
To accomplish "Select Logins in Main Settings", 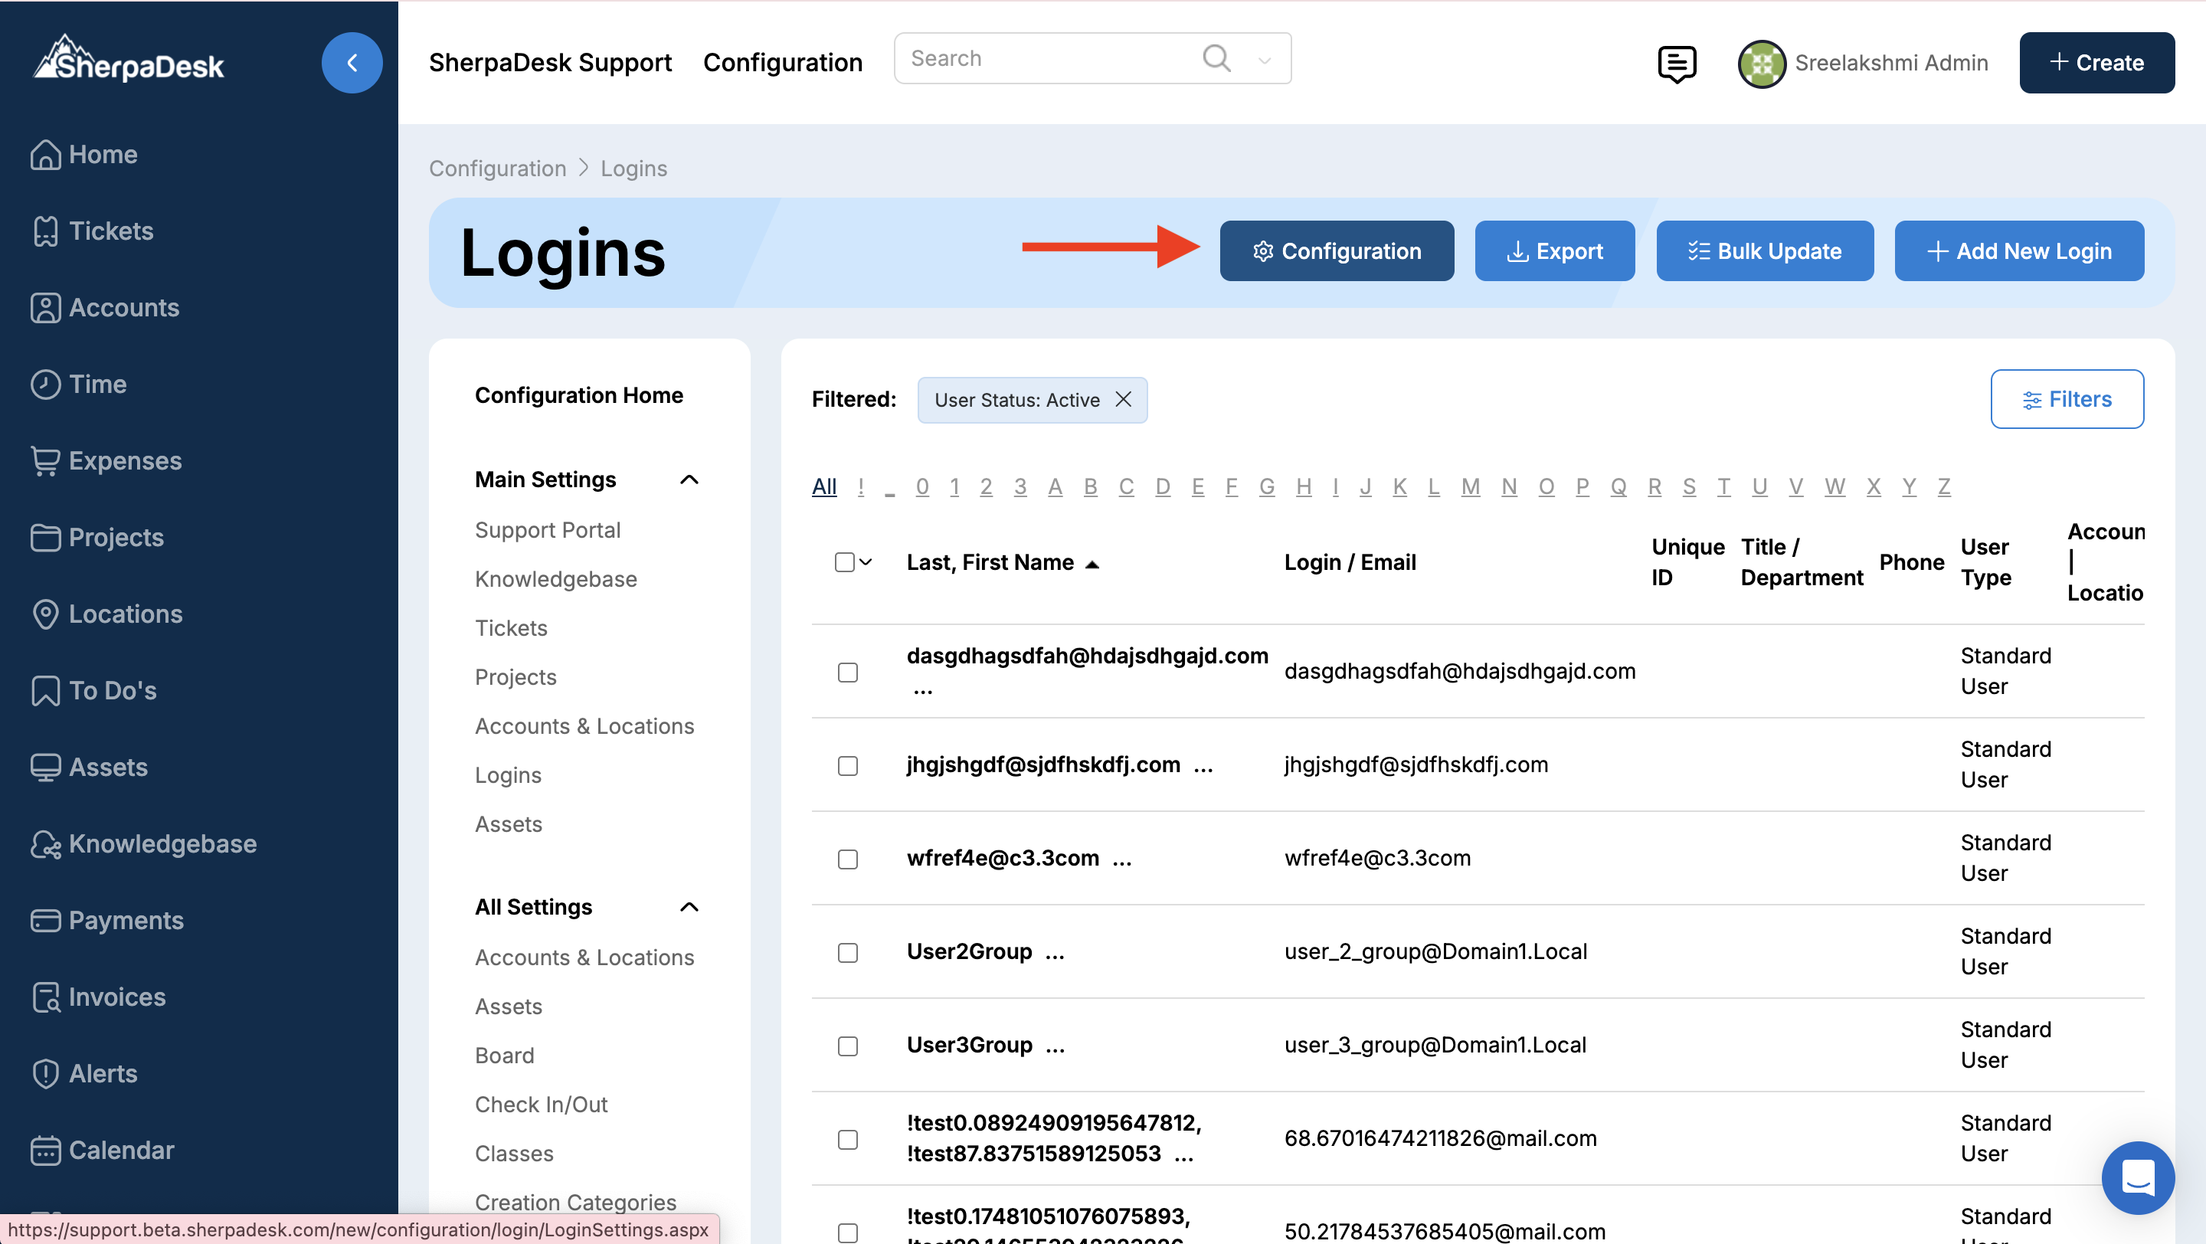I will [x=509, y=775].
